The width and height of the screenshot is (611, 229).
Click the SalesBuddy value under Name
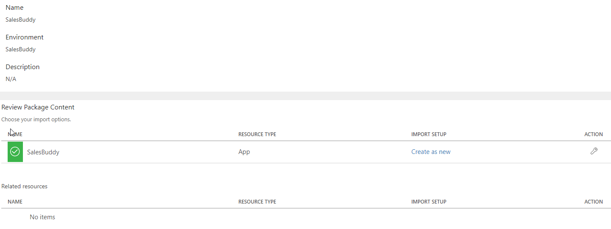(20, 20)
